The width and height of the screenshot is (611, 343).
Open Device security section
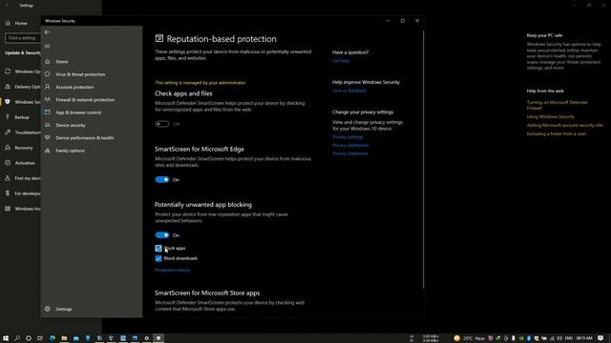(71, 125)
